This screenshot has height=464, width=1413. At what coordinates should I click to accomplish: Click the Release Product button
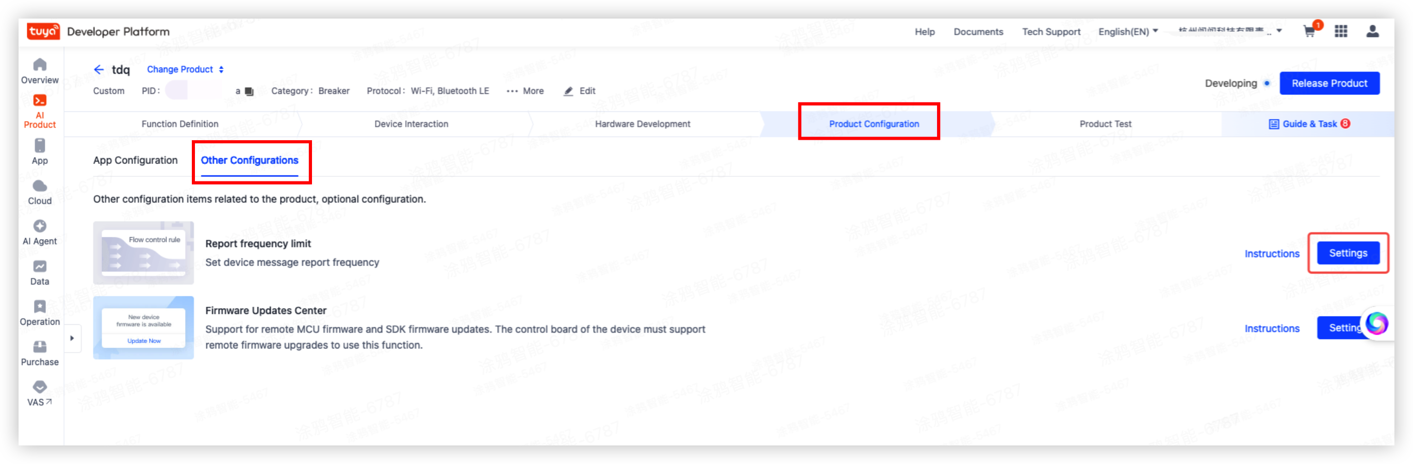1329,84
